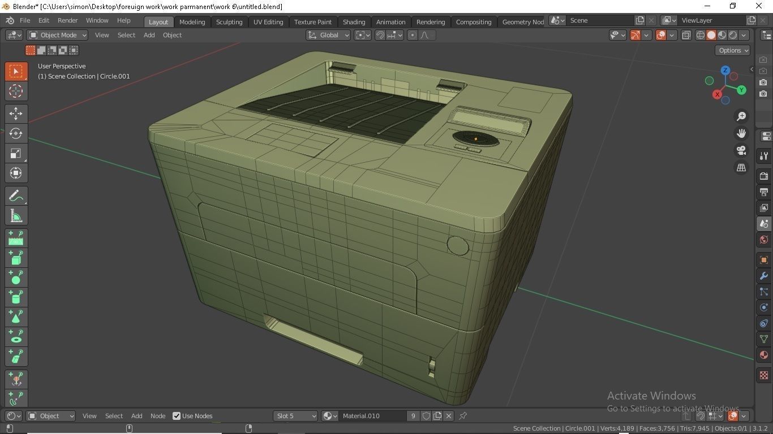This screenshot has height=434, width=773.
Task: Choose the Move tool
Action: [x=16, y=114]
